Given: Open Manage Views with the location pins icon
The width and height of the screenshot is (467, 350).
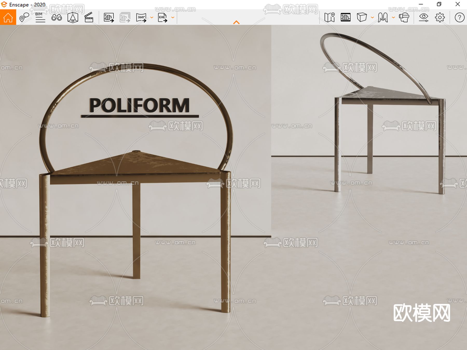Looking at the screenshot, I should point(24,17).
